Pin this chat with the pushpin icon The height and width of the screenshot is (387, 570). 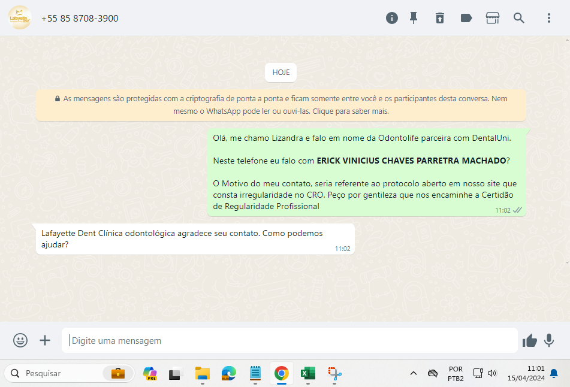[x=414, y=18]
